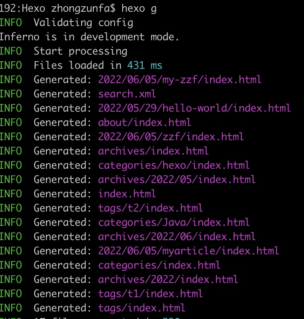The height and width of the screenshot is (319, 304).
Task: Click the archives/2022/05/index.html path
Action: [177, 180]
